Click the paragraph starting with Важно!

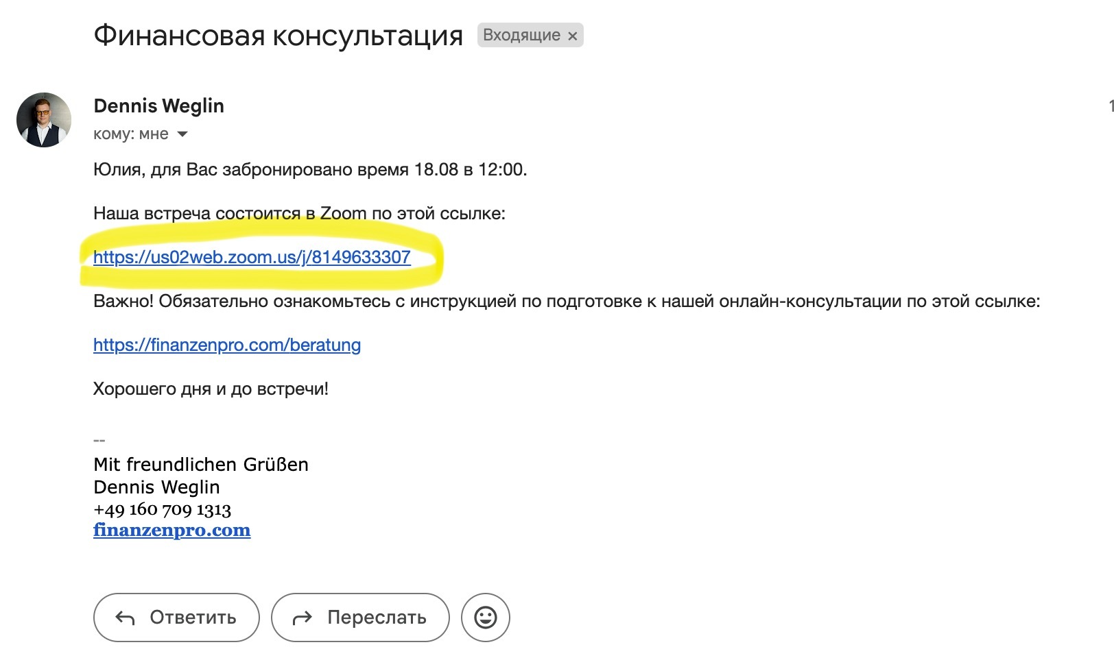point(566,301)
